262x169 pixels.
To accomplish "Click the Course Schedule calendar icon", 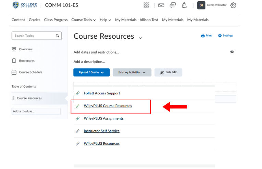I will (14, 72).
